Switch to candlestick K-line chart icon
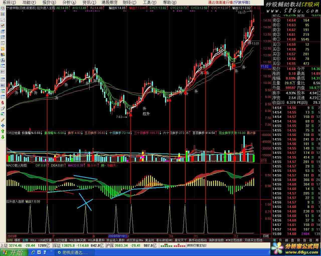Image resolution: width=321 pixels, height=256 pixels. pos(3,25)
